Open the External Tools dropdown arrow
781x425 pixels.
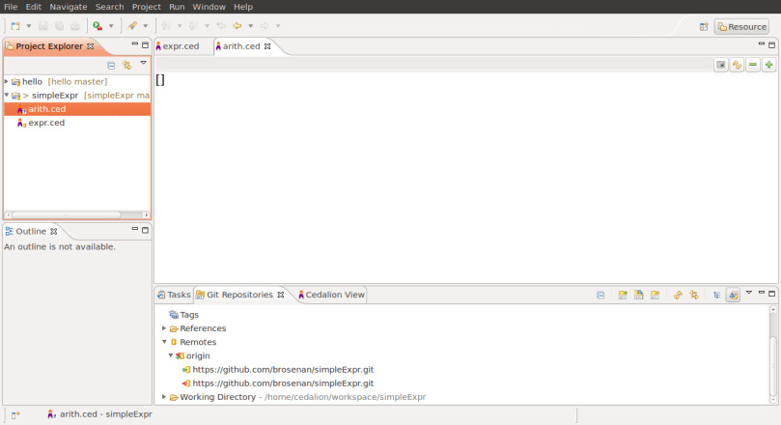pos(111,26)
